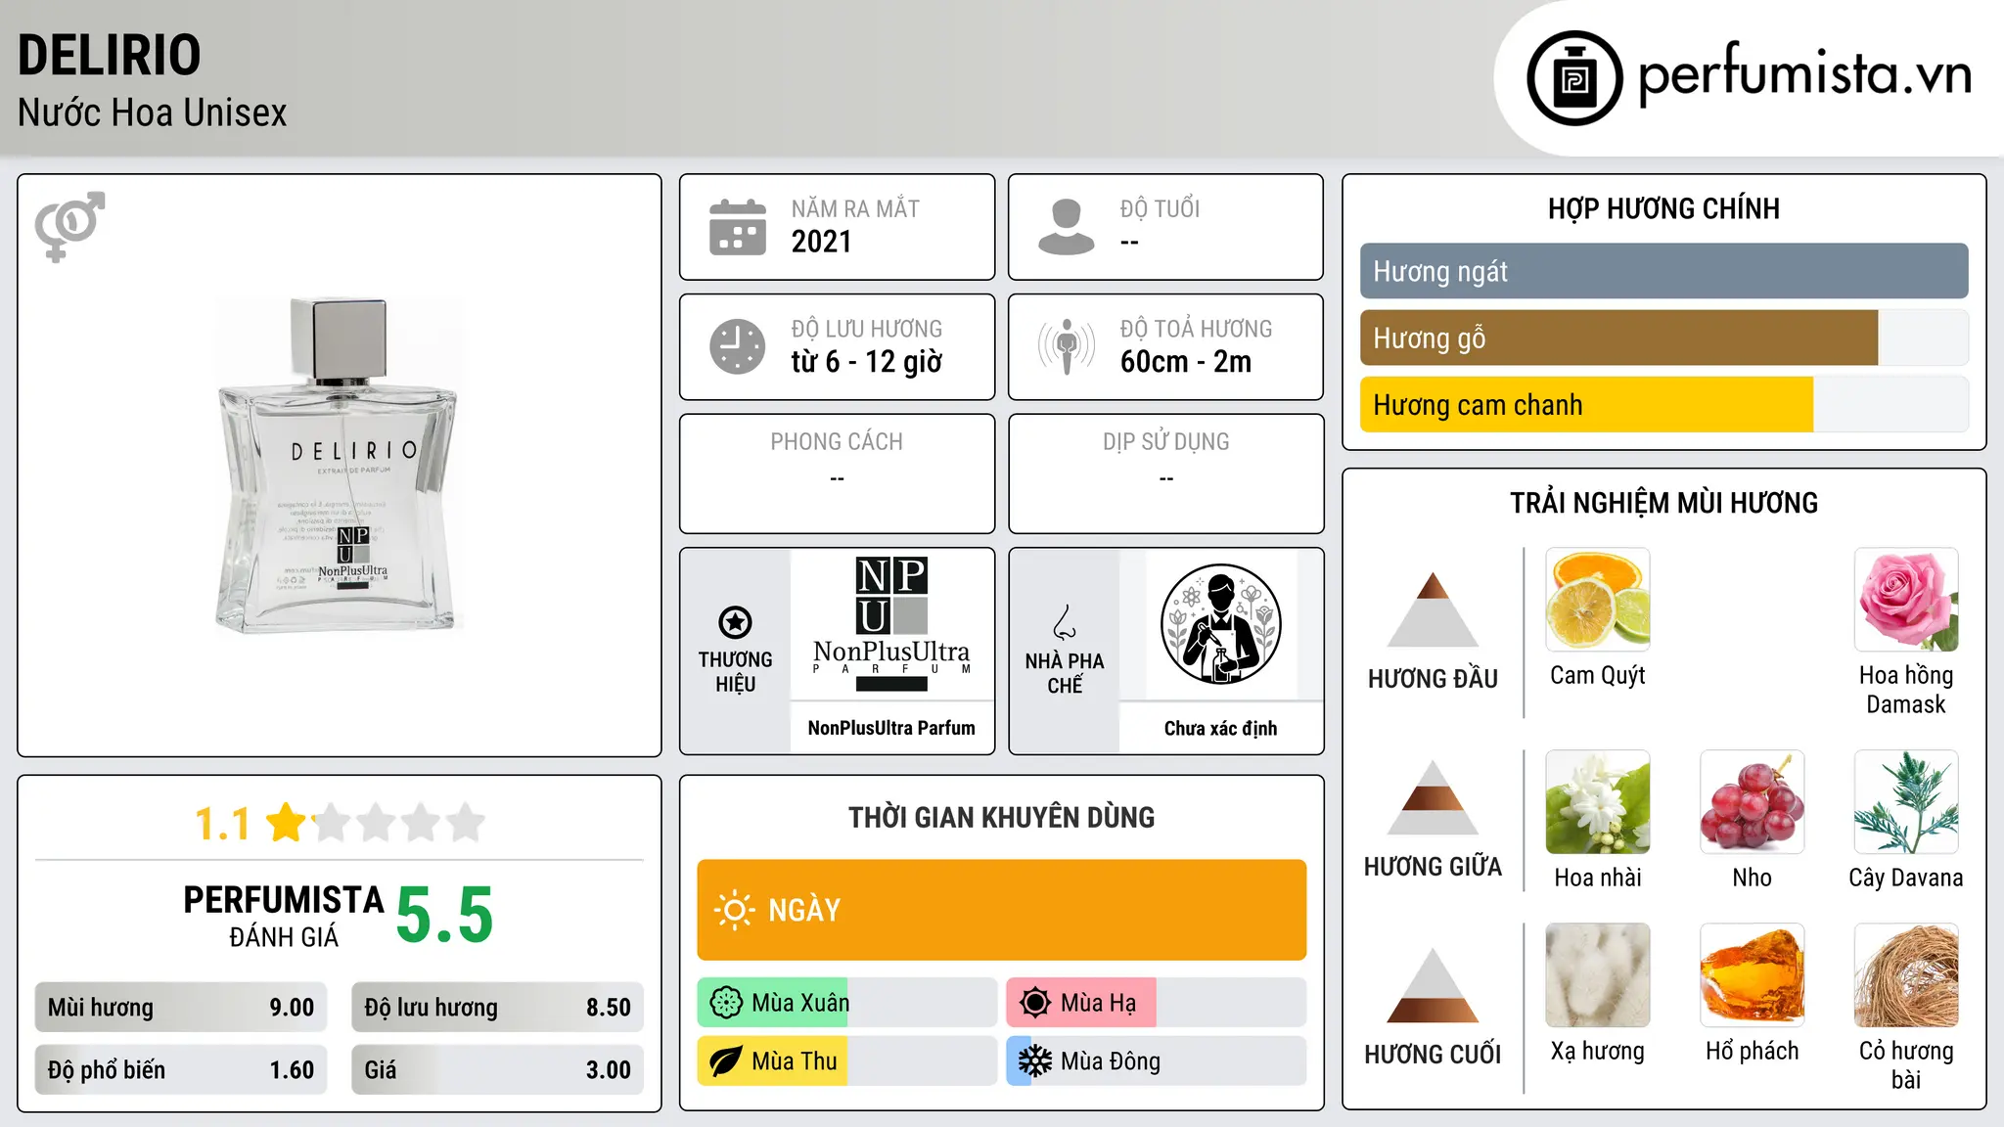The height and width of the screenshot is (1127, 2004).
Task: Click the nose icon above Nhà pha chế
Action: [1065, 622]
